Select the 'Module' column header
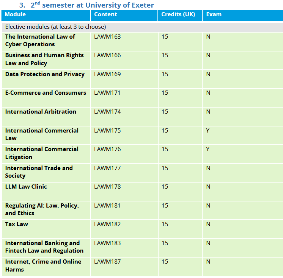The image size is (283, 278). [16, 14]
